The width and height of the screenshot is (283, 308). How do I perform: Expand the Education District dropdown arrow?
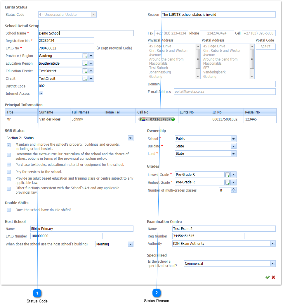(x=91, y=71)
